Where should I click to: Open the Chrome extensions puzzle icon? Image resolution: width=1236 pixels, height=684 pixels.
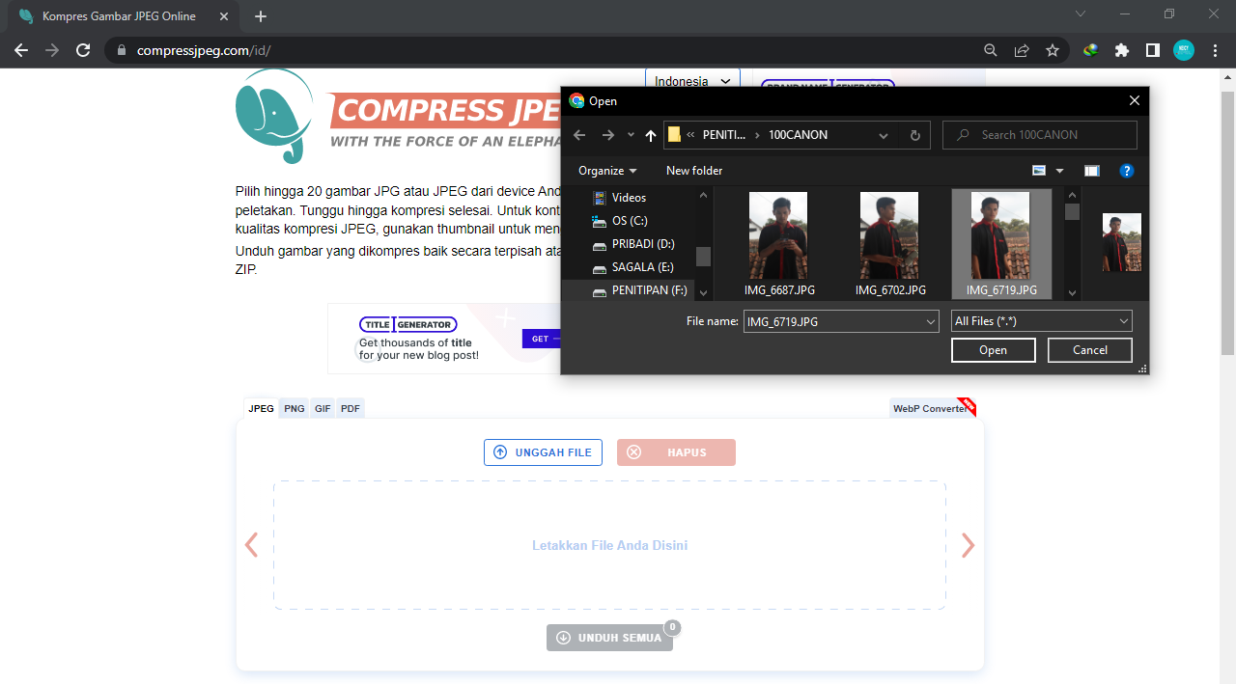[1122, 50]
